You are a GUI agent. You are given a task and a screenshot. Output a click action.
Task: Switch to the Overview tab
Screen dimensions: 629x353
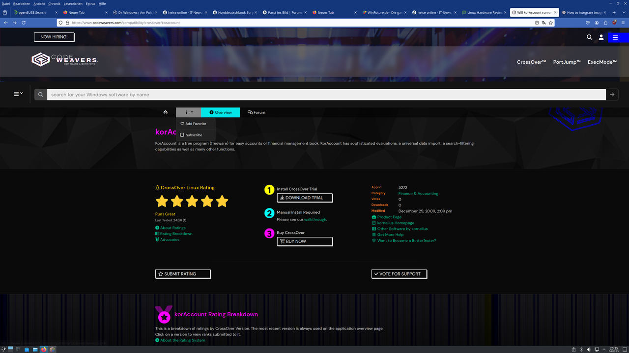coord(221,112)
